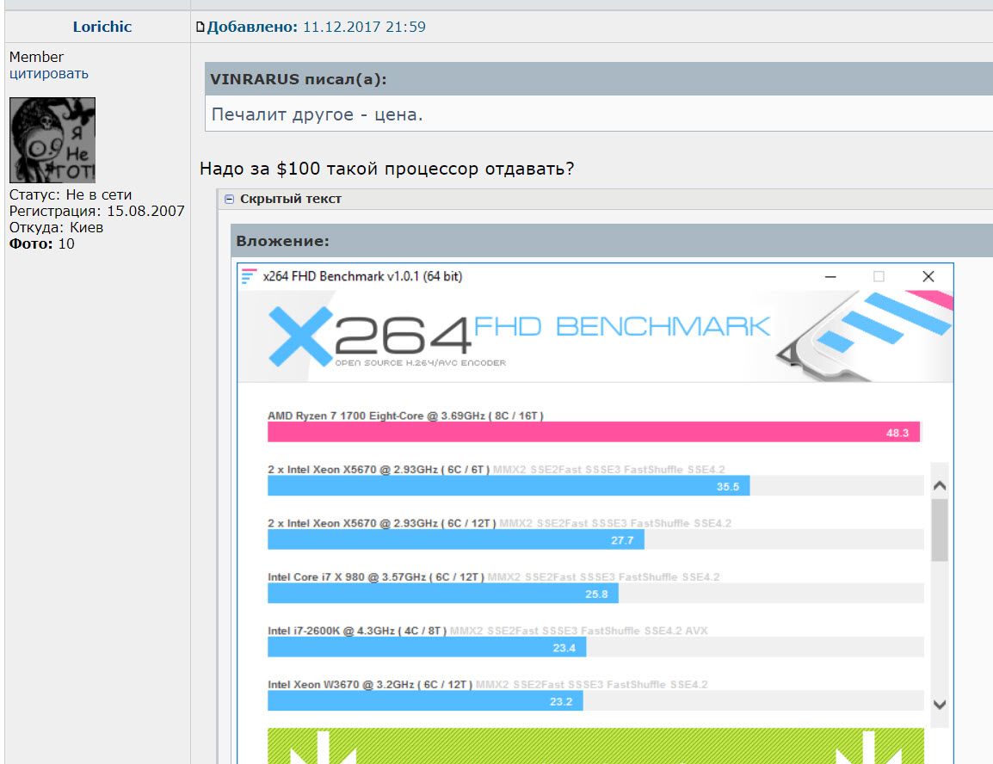Image resolution: width=993 pixels, height=764 pixels.
Task: Click the 'Вложение:' attachment header
Action: click(282, 241)
